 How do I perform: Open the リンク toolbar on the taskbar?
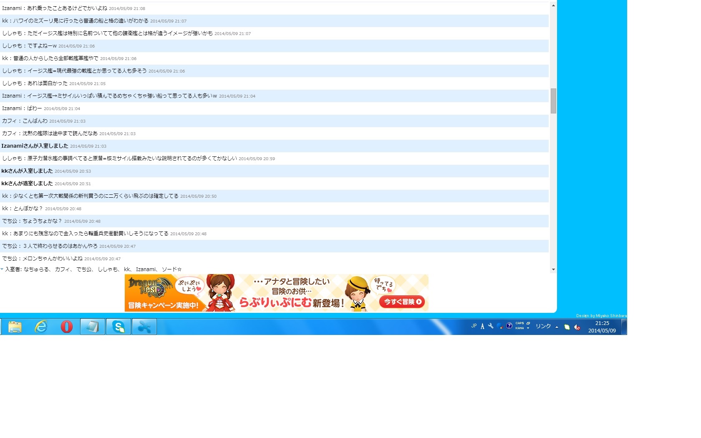tap(543, 326)
